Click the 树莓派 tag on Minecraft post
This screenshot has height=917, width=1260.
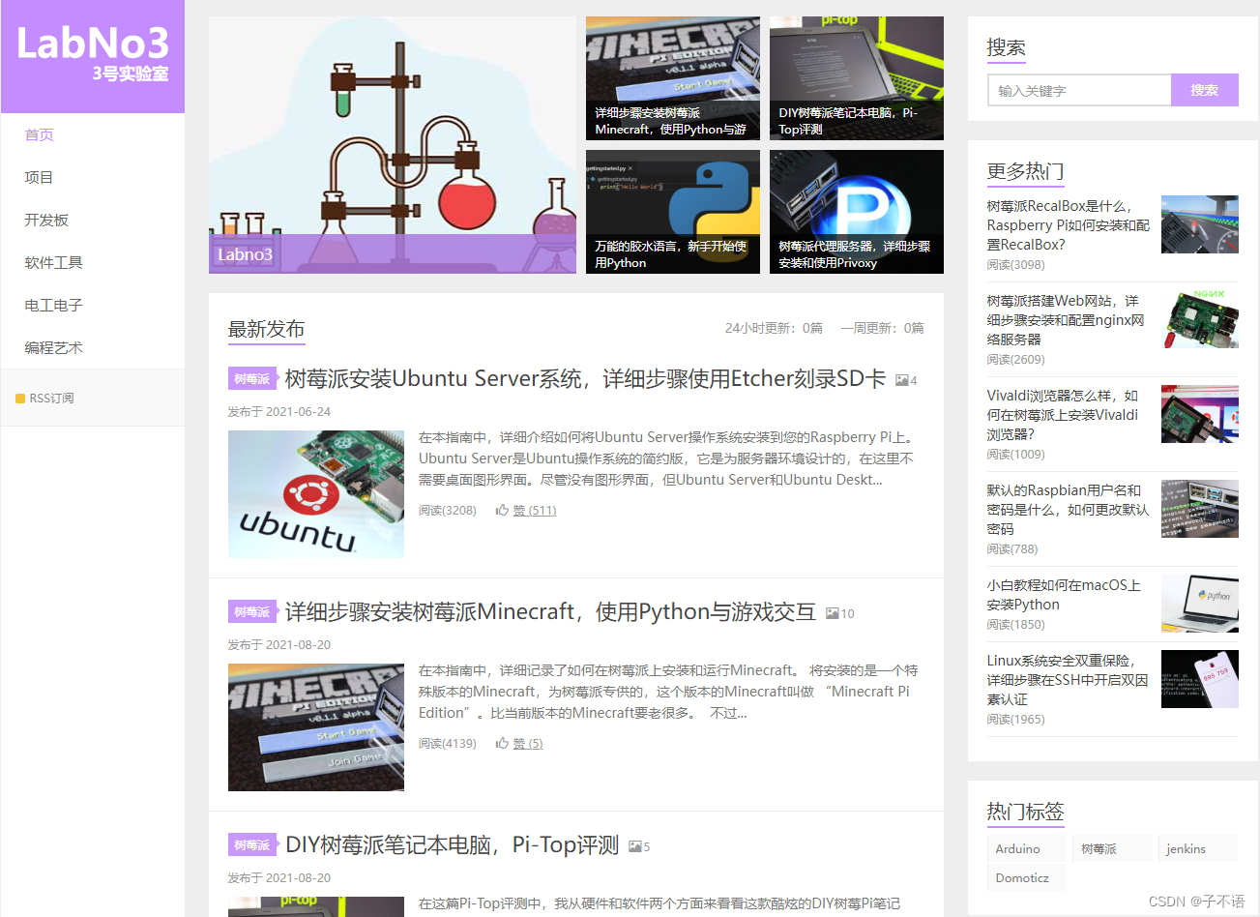coord(252,612)
